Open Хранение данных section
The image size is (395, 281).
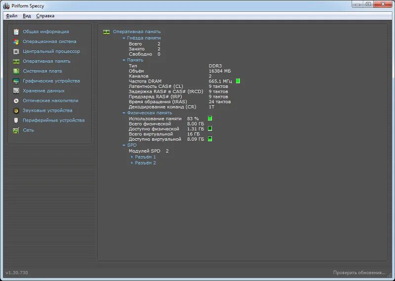coord(43,90)
